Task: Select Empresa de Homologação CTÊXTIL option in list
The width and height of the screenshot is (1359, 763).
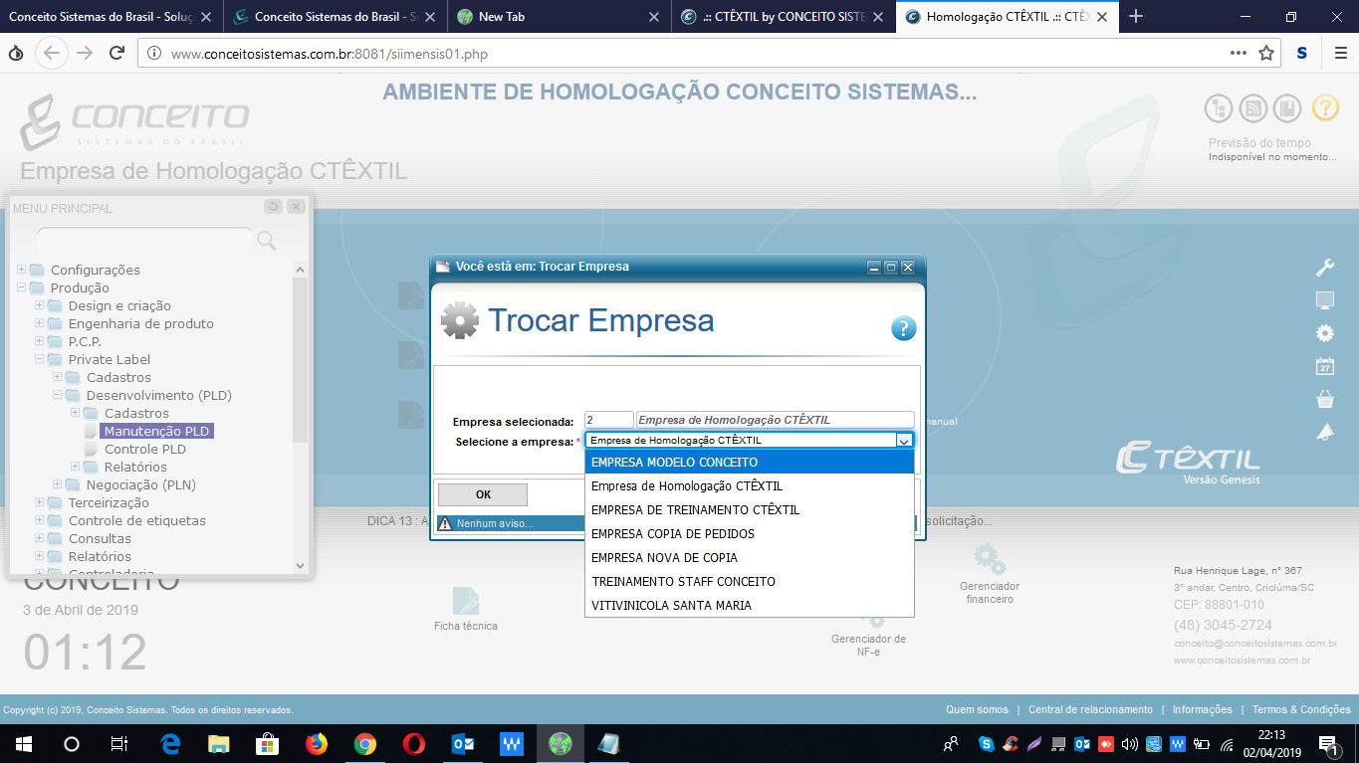Action: [750, 486]
